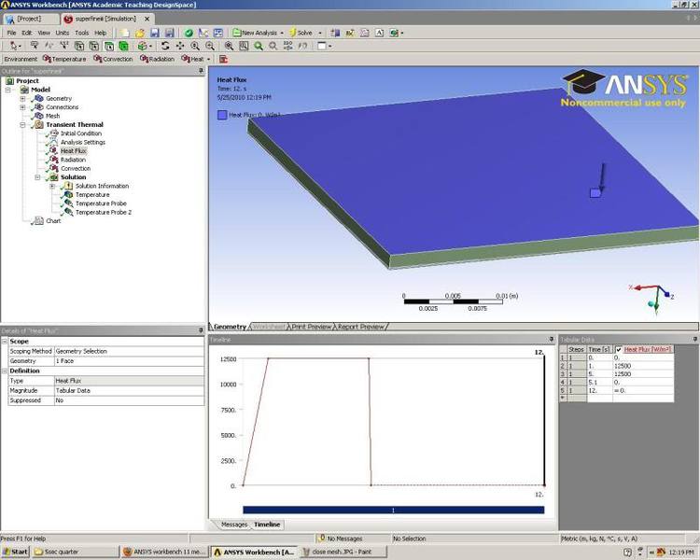Pin the Details panel pushpin
This screenshot has width=700, height=560.
pos(201,330)
